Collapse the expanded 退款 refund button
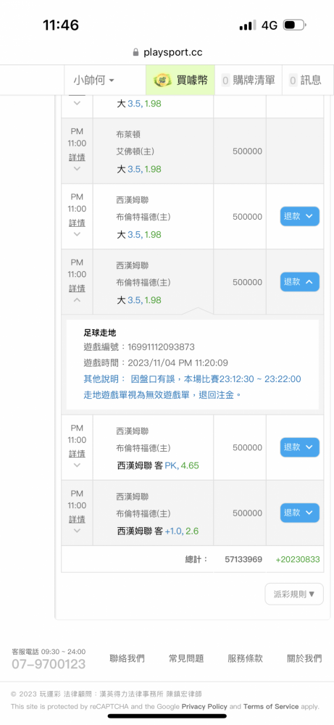Screen dimensions: 334x725 click(x=300, y=281)
